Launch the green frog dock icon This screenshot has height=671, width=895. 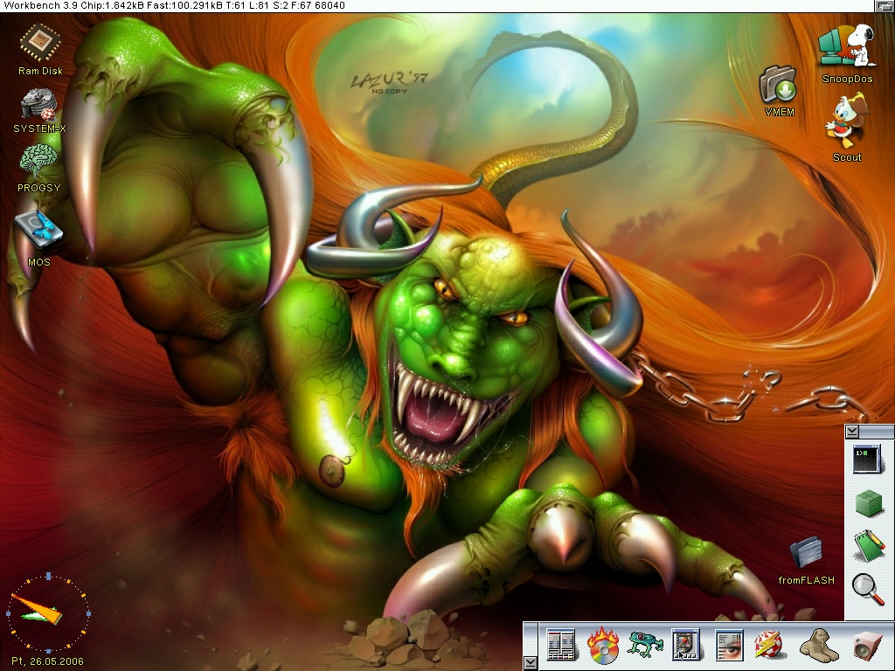645,645
